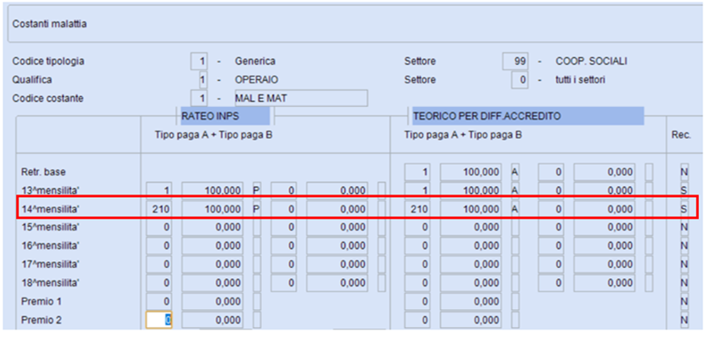708x337 pixels.
Task: Click the Rec. field N on Premio 2 row
Action: [x=684, y=320]
